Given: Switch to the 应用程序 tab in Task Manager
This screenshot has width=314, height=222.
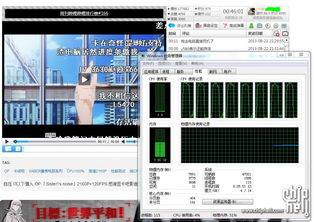Looking at the screenshot, I should pos(151,72).
